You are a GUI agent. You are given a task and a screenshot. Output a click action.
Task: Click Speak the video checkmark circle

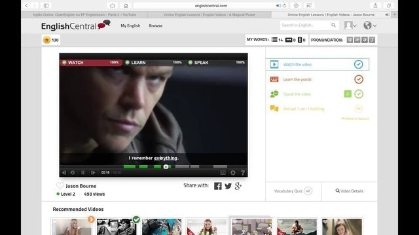(x=359, y=94)
